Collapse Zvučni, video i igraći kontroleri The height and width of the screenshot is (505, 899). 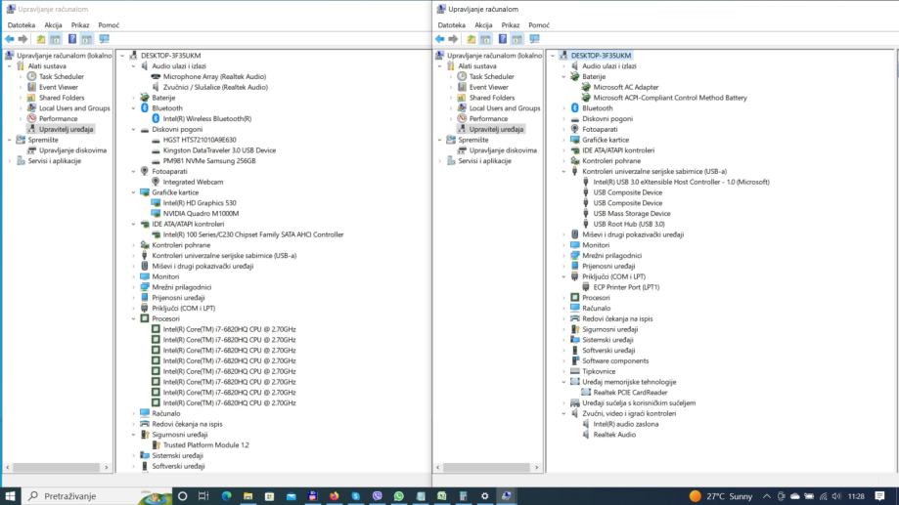coord(564,413)
